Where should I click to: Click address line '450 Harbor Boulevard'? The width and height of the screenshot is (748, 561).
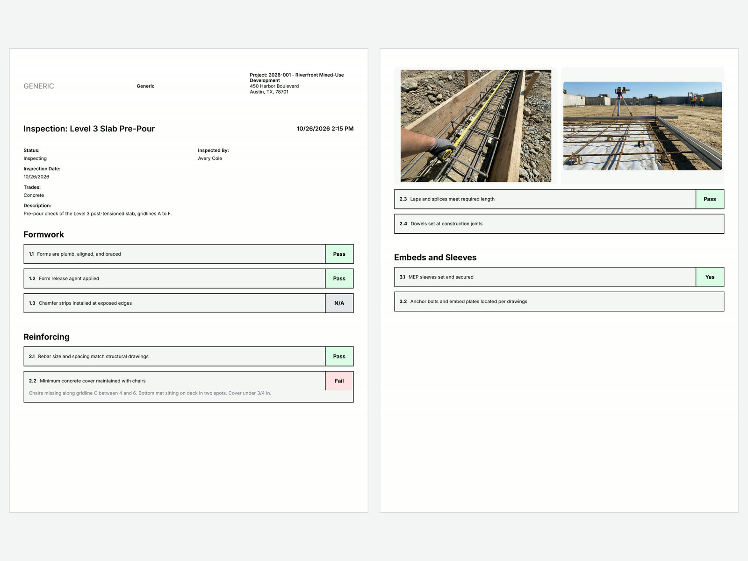(x=274, y=86)
